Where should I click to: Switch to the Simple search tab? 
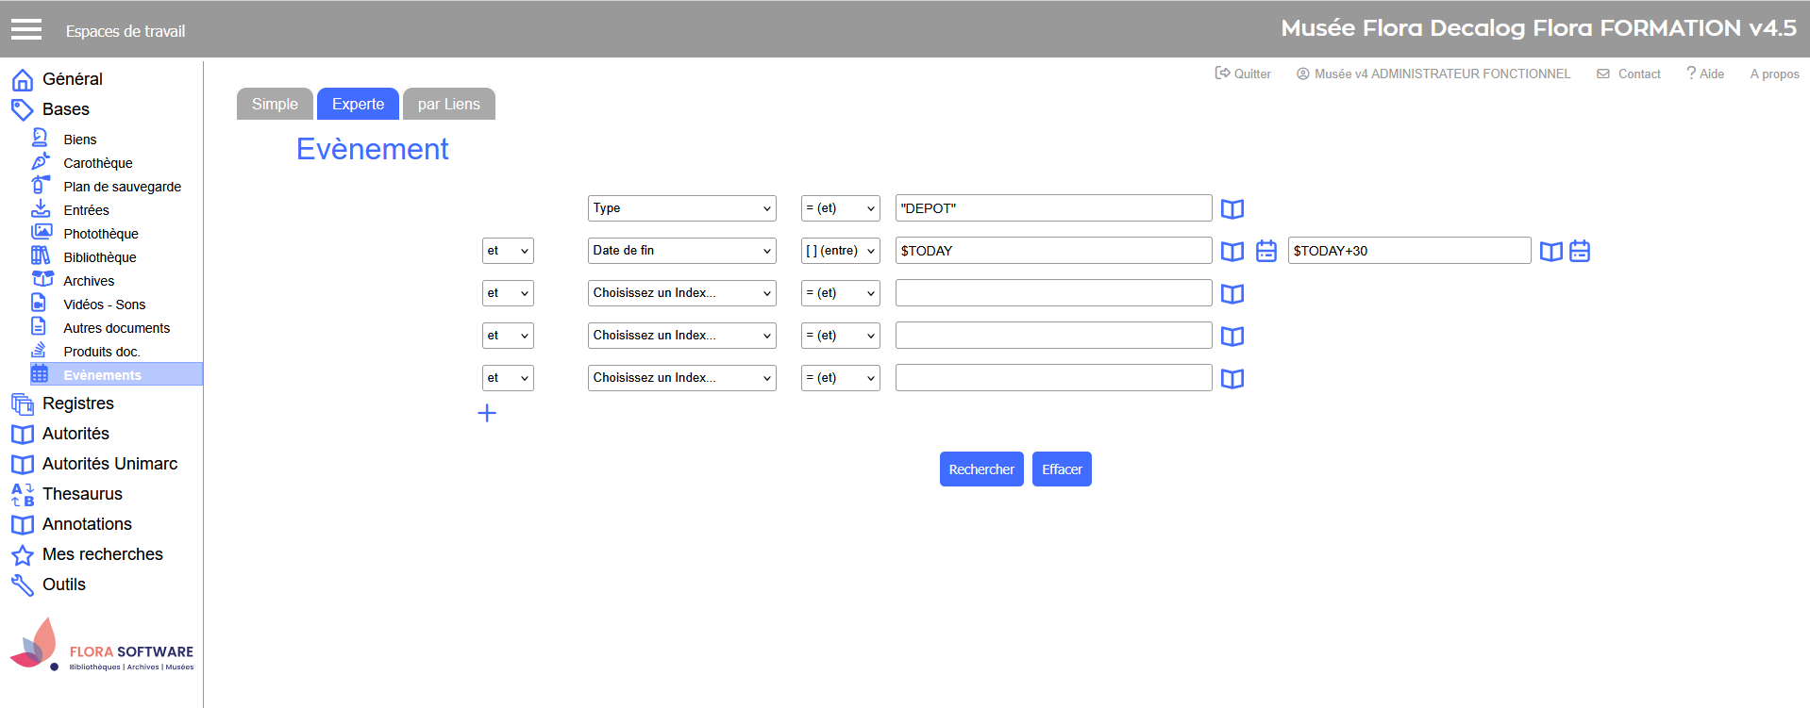point(275,104)
